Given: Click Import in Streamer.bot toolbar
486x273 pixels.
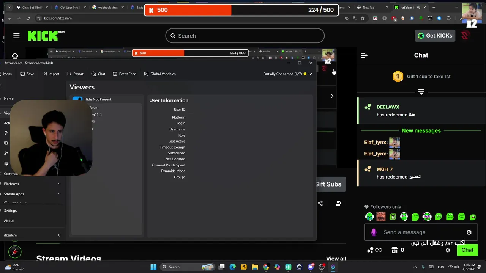Looking at the screenshot, I should [x=50, y=74].
